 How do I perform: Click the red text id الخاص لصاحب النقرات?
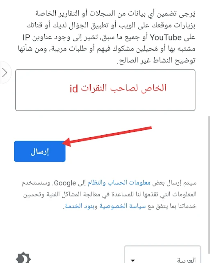[118, 88]
